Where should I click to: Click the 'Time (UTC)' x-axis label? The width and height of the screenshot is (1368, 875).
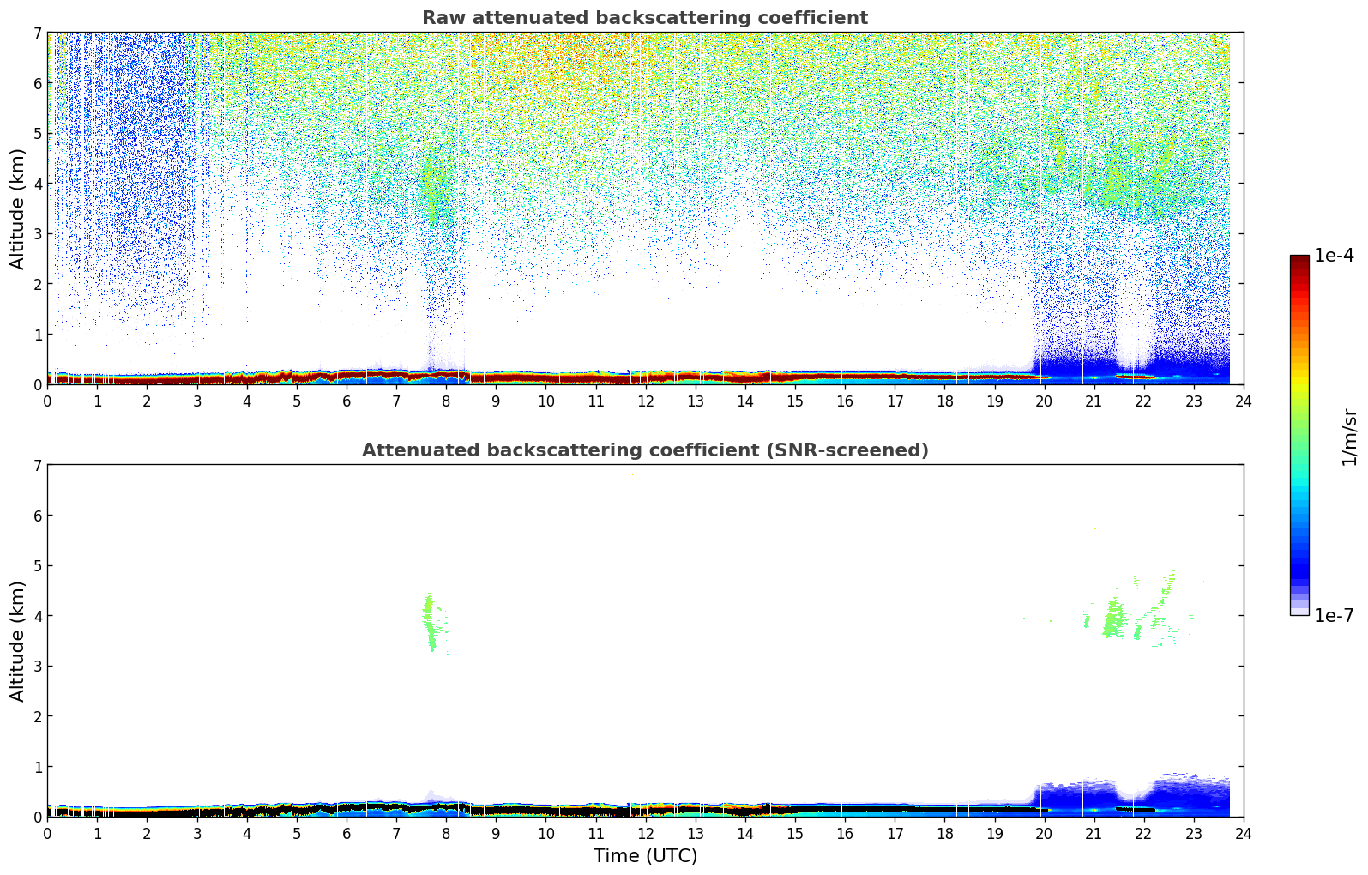645,855
